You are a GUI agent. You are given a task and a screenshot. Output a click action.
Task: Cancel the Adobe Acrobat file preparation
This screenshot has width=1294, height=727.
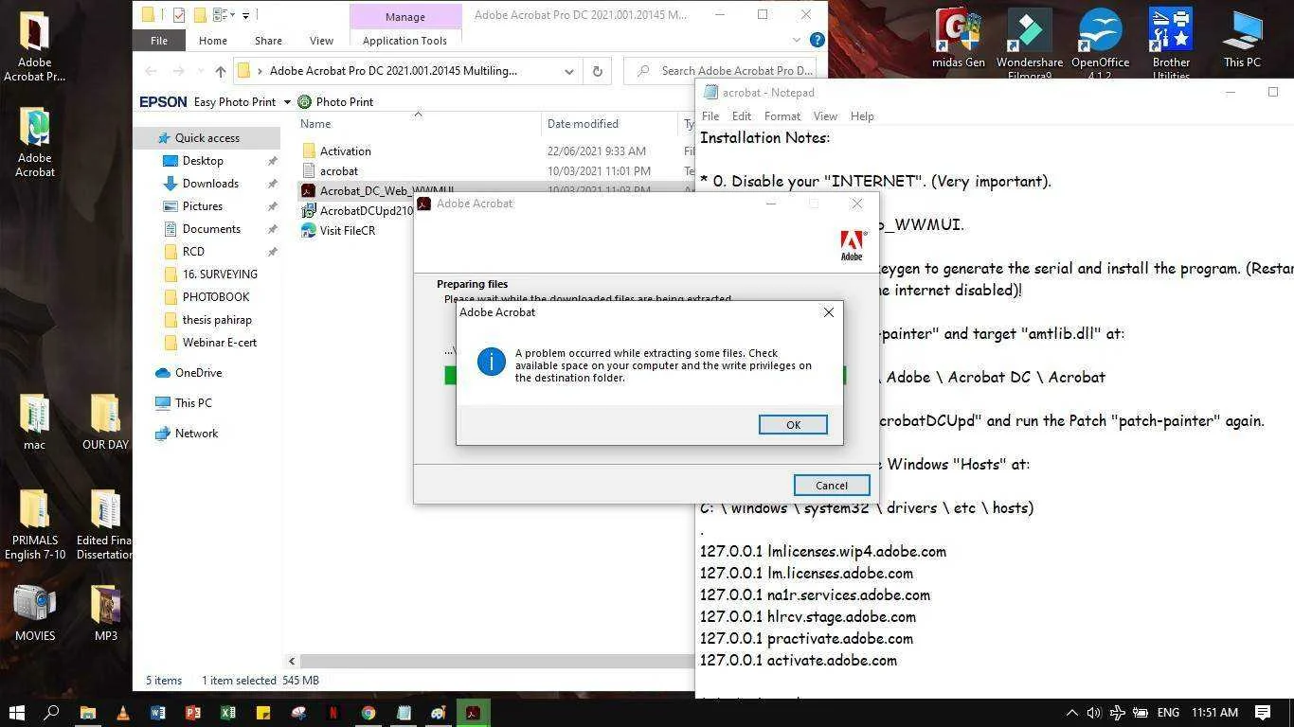pyautogui.click(x=832, y=486)
